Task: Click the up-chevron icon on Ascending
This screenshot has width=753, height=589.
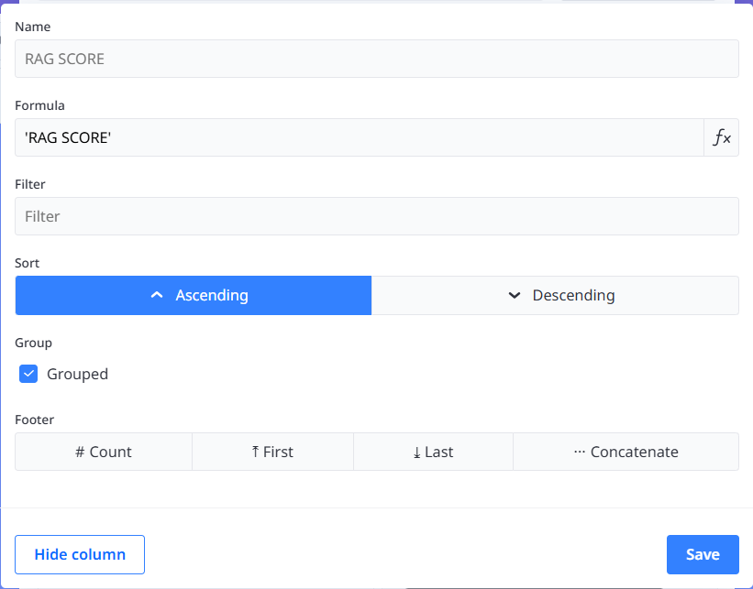Action: tap(157, 296)
